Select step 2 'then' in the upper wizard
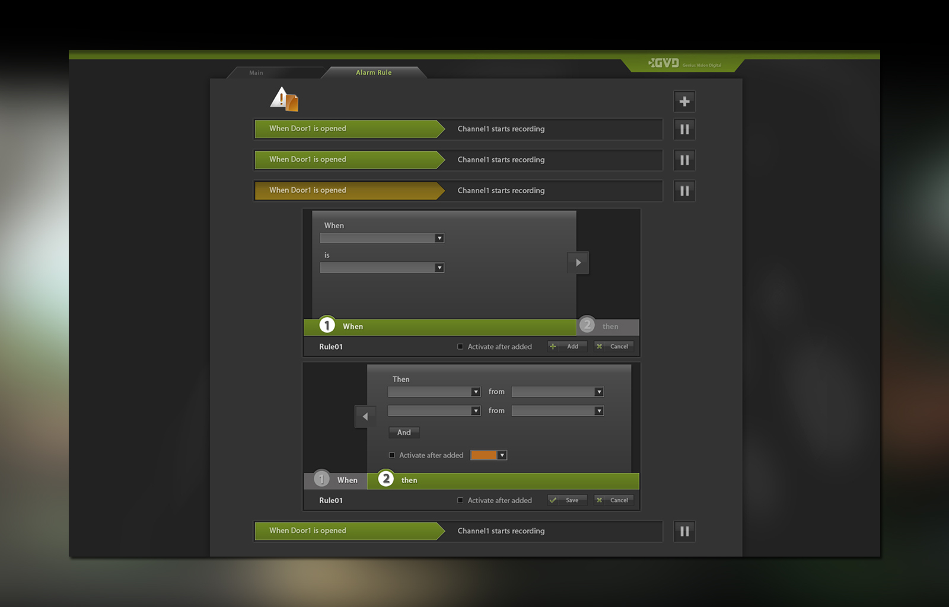The width and height of the screenshot is (949, 607). 608,326
